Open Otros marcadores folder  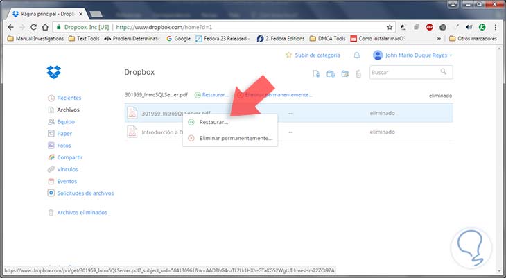[x=473, y=38]
